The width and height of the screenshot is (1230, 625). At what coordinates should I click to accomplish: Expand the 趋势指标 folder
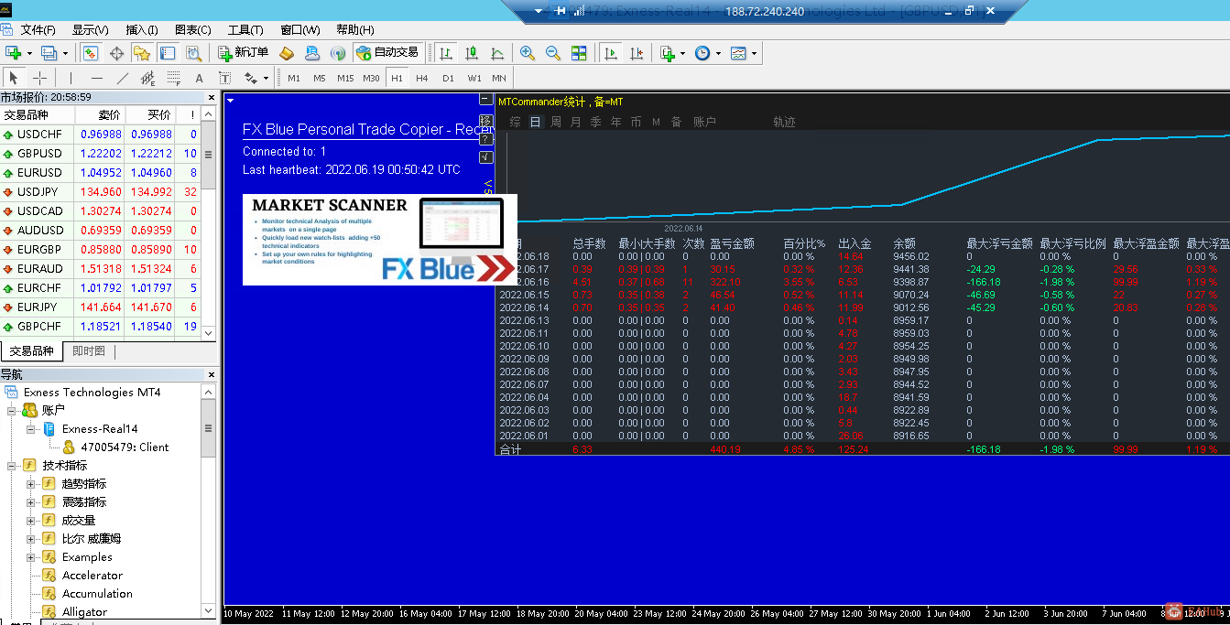click(30, 483)
